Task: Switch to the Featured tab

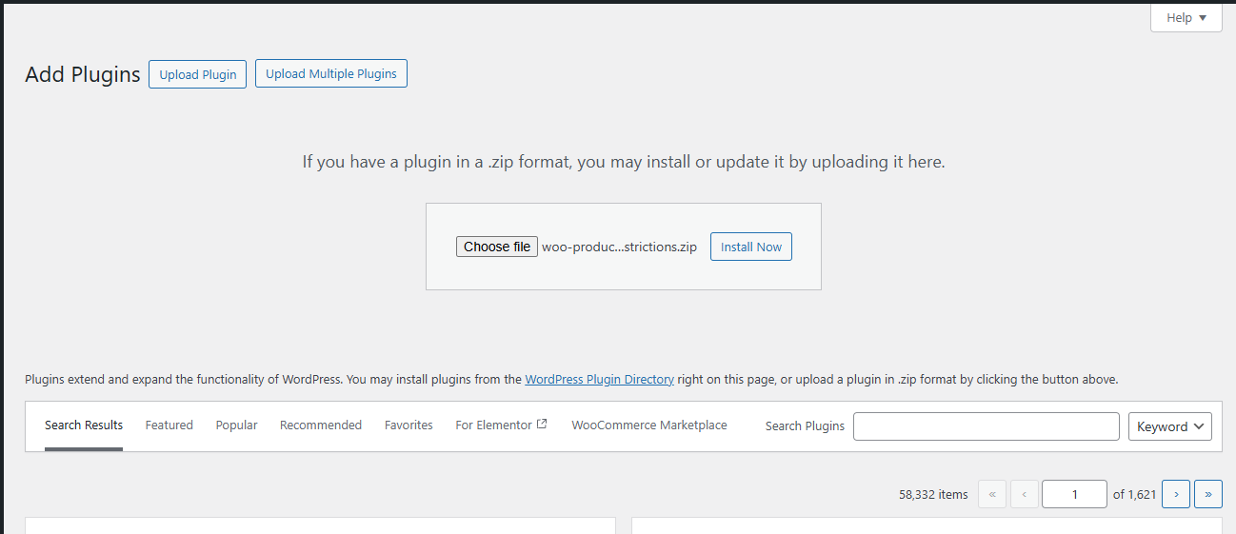Action: (169, 425)
